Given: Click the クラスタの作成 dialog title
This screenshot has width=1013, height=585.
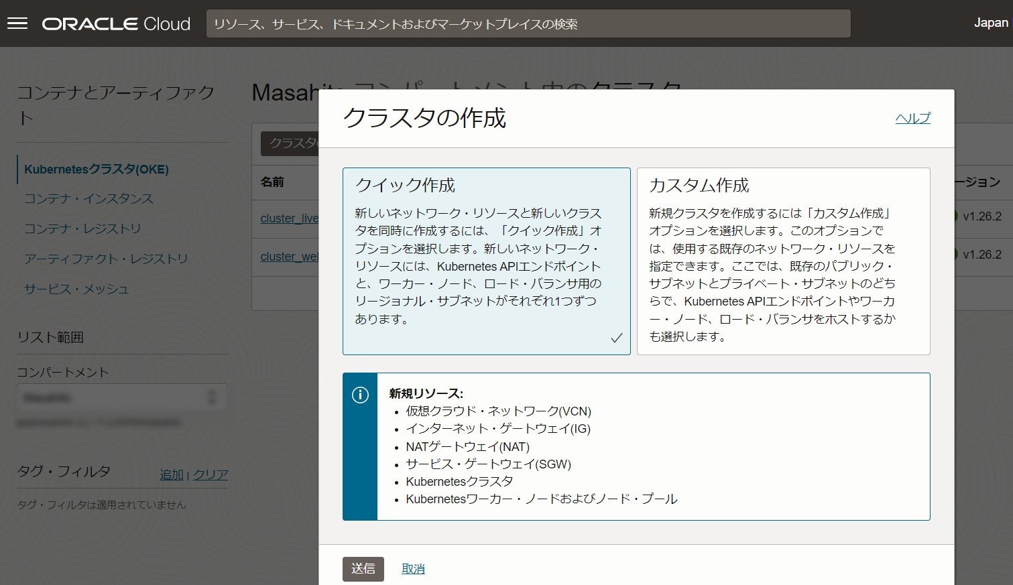Looking at the screenshot, I should [424, 118].
